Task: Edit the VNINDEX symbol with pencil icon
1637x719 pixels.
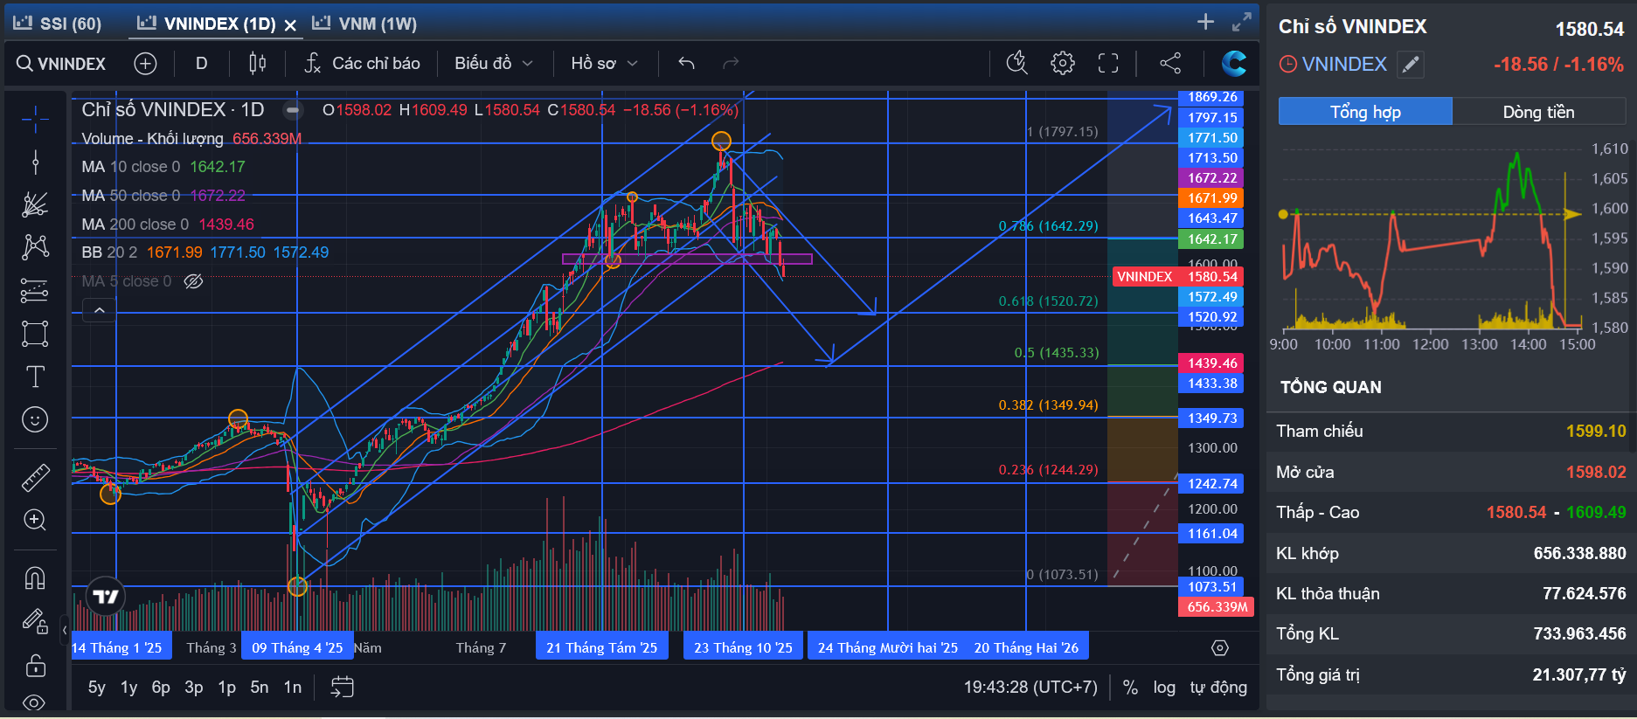Action: point(1410,64)
